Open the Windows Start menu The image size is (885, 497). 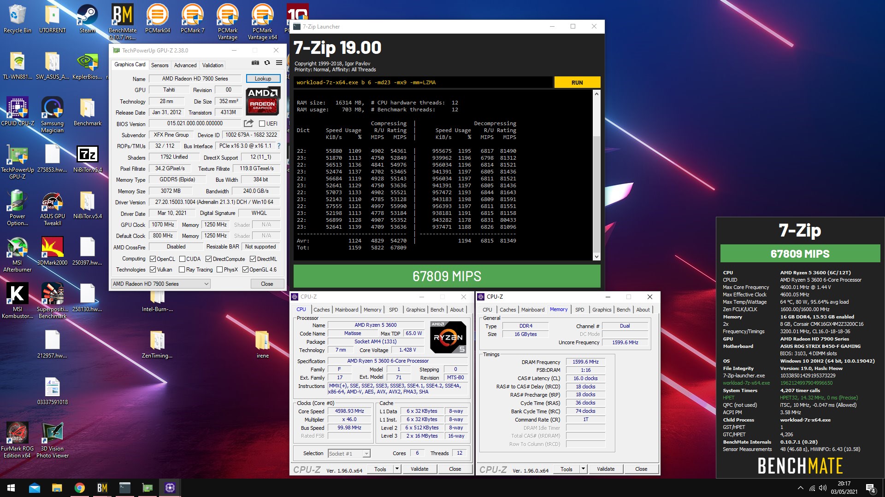pos(11,488)
